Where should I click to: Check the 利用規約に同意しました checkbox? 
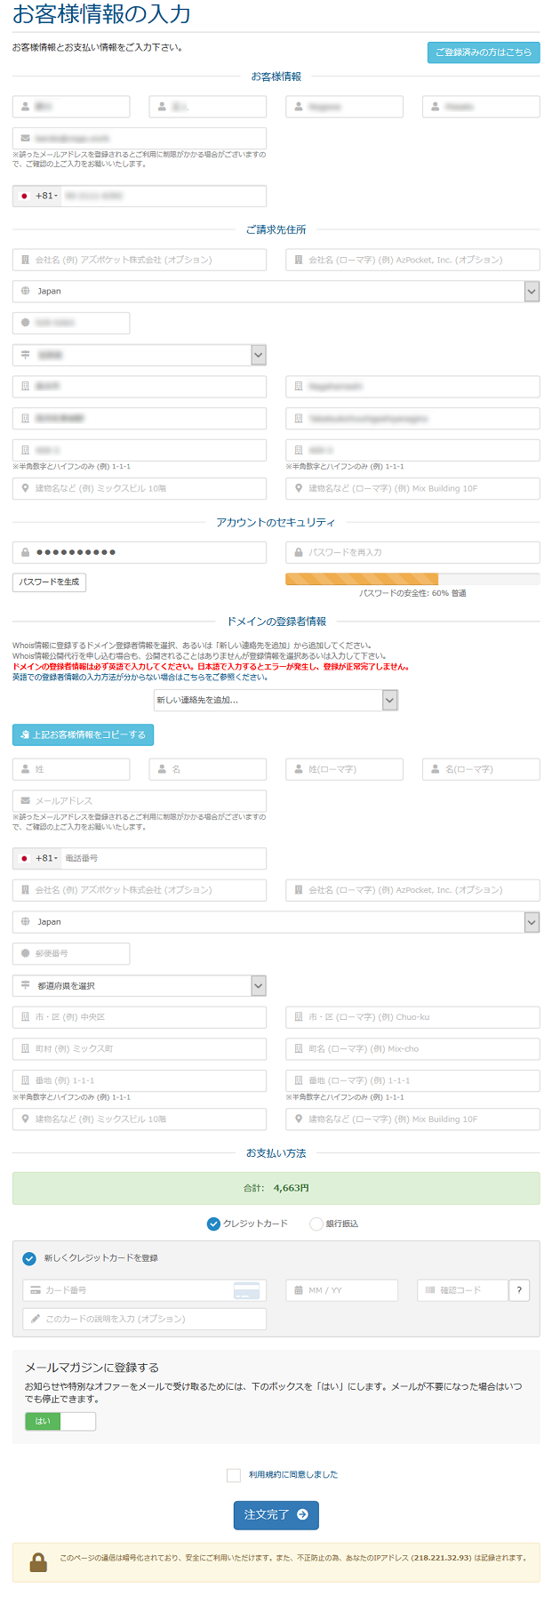tap(234, 1475)
